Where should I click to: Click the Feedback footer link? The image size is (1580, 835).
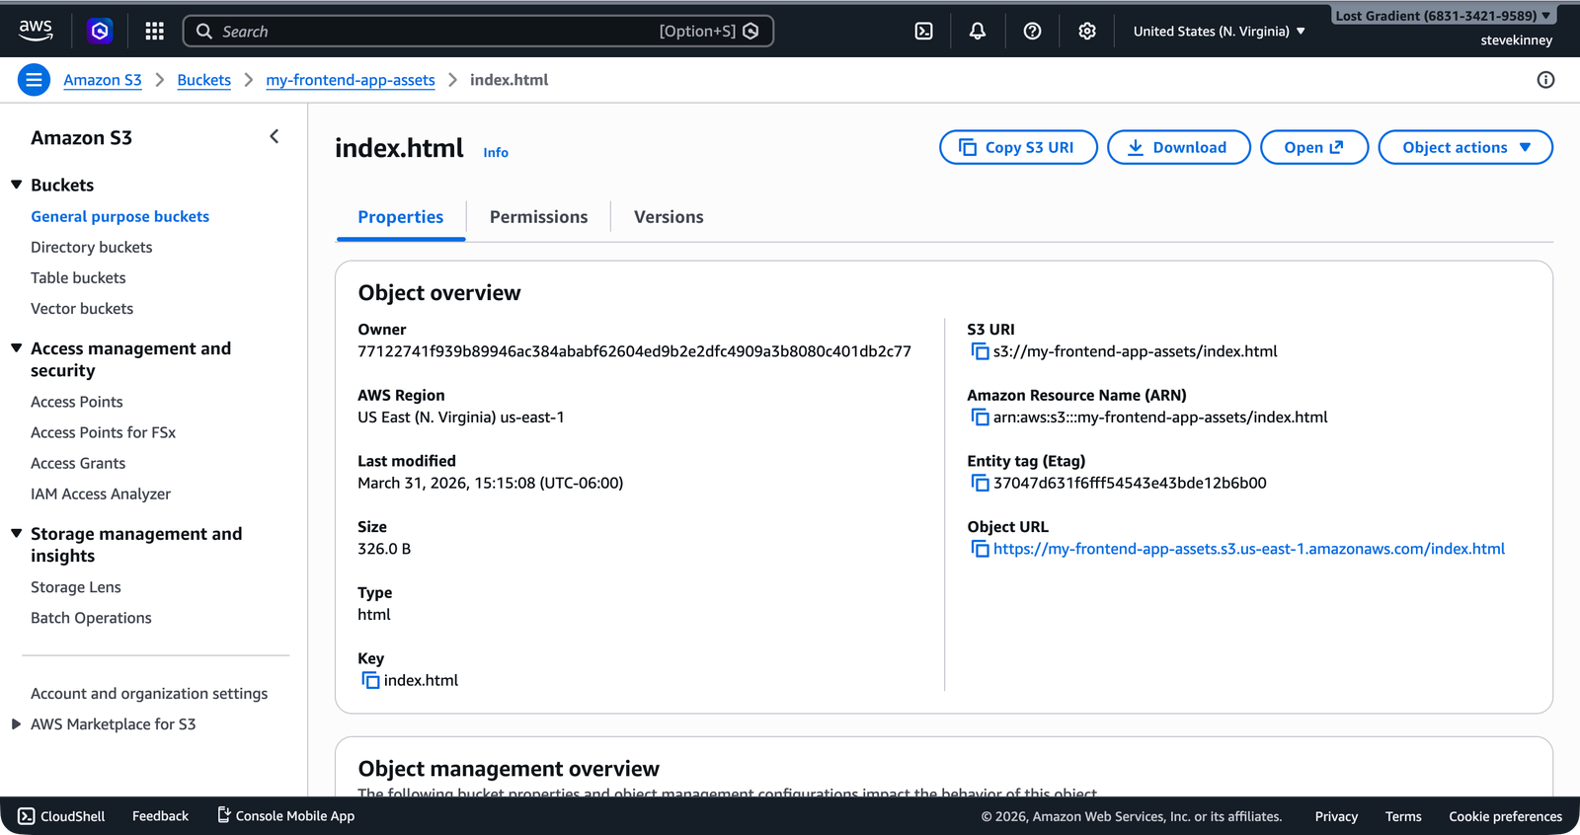coord(160,816)
